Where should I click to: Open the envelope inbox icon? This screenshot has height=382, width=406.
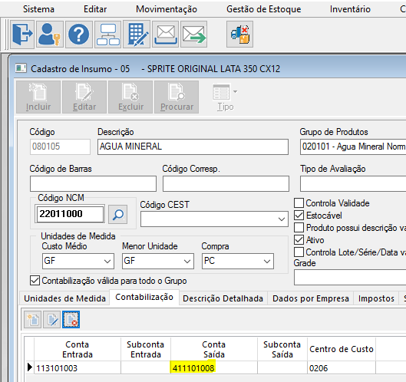click(x=166, y=35)
